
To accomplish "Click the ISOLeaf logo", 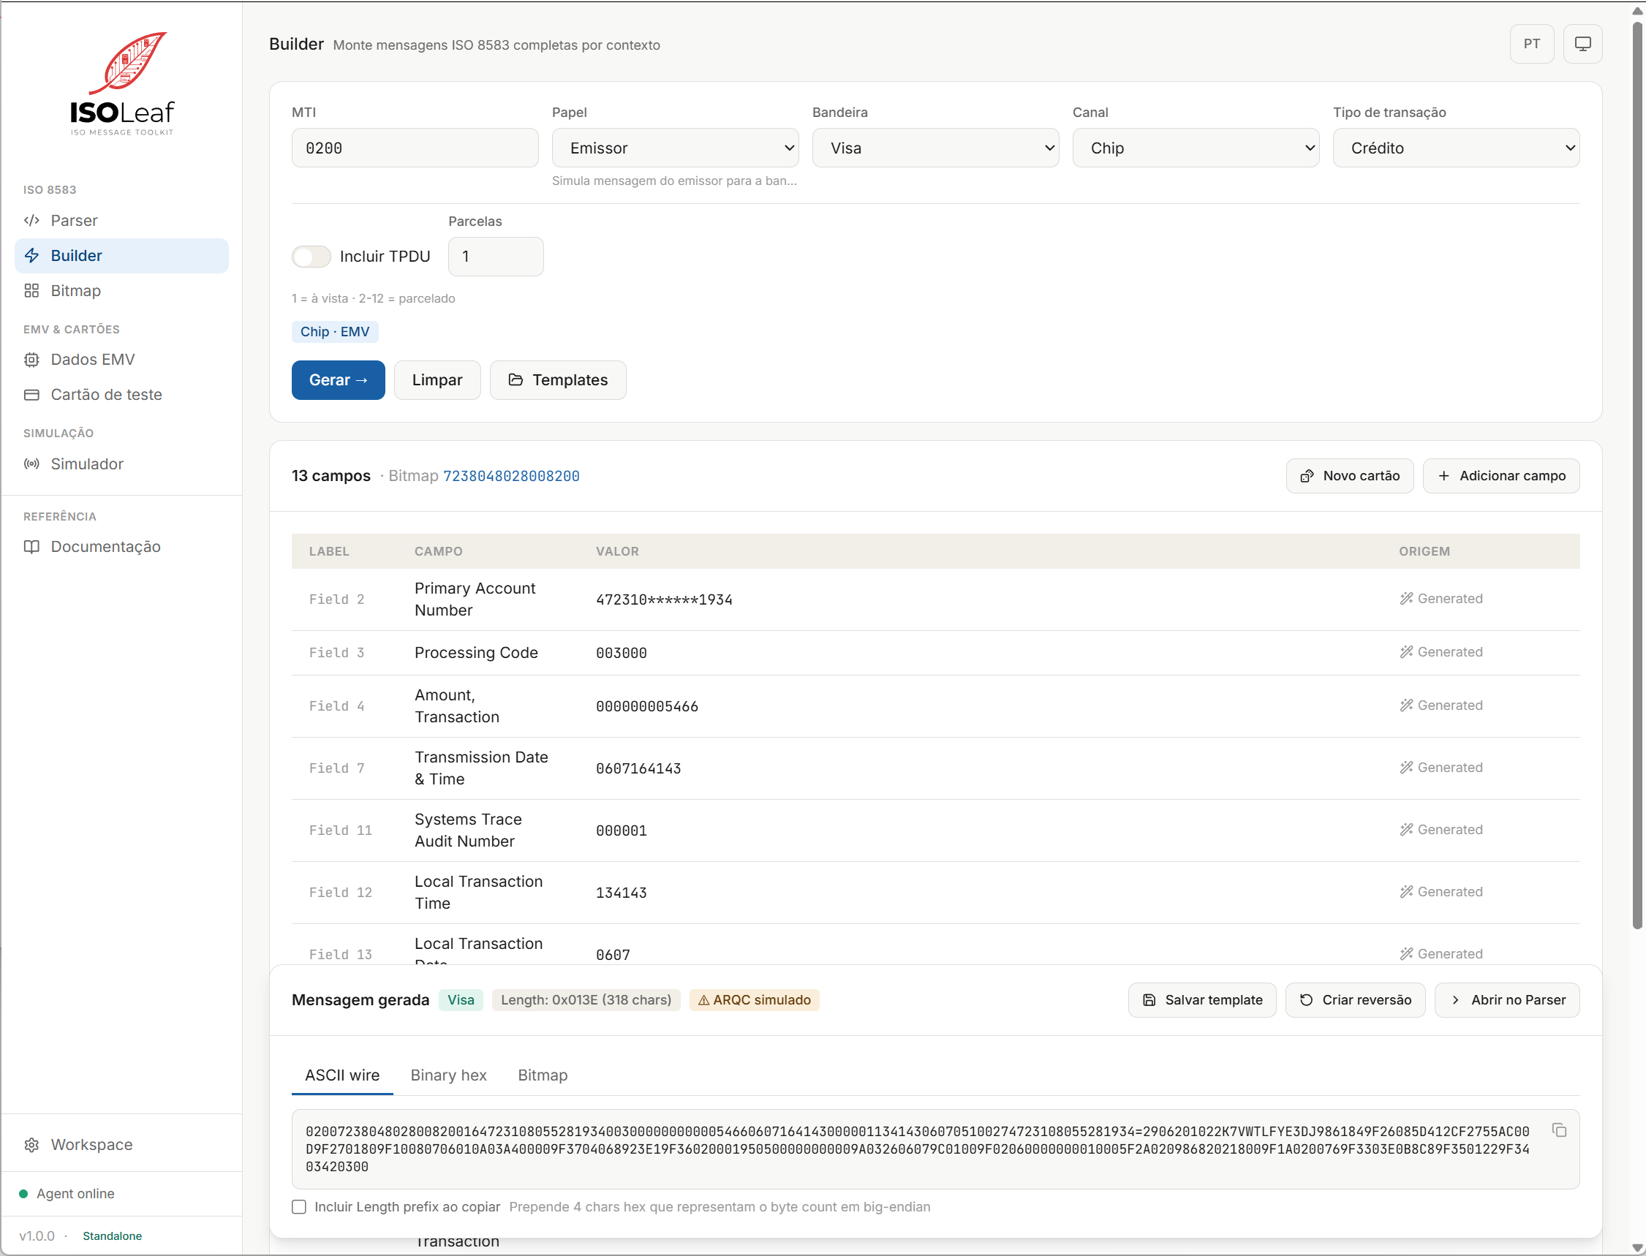I will click(123, 84).
